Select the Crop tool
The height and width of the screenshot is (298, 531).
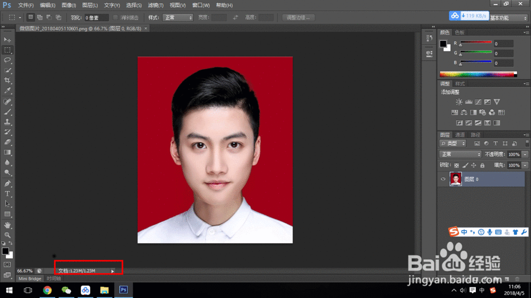(x=7, y=80)
